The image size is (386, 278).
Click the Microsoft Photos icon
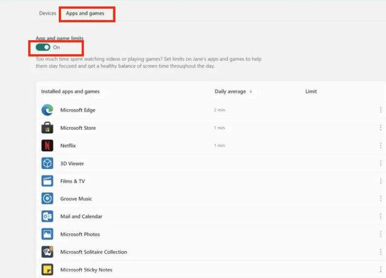47,235
